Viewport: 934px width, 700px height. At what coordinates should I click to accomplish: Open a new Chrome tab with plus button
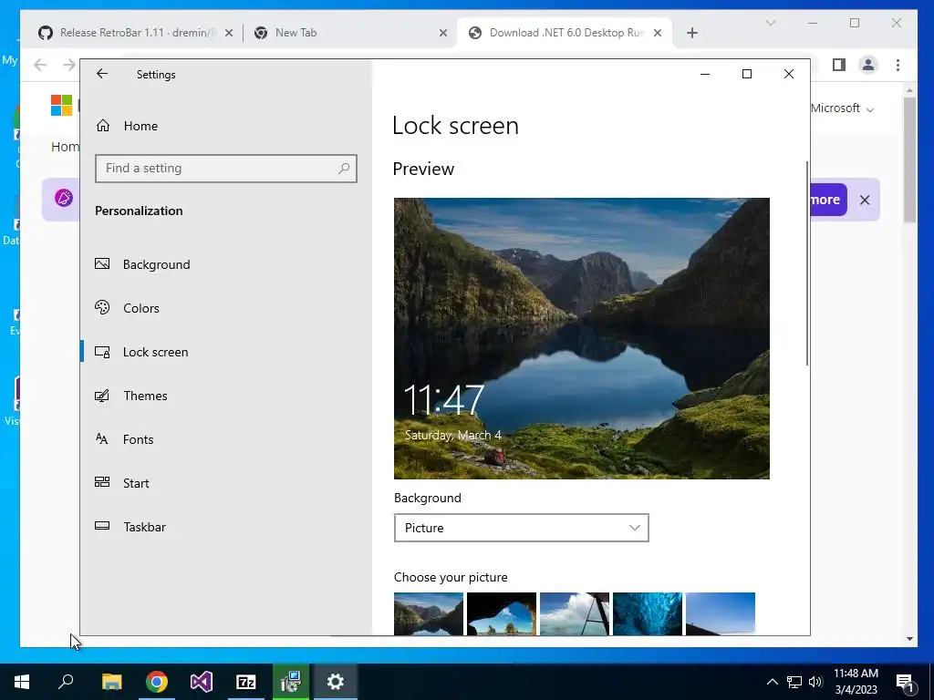691,33
